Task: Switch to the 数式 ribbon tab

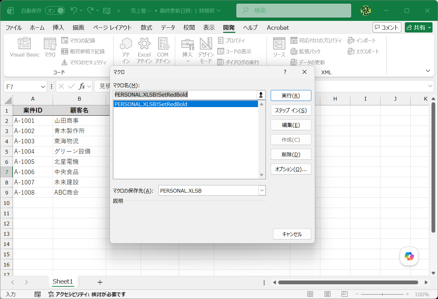Action: [x=146, y=28]
